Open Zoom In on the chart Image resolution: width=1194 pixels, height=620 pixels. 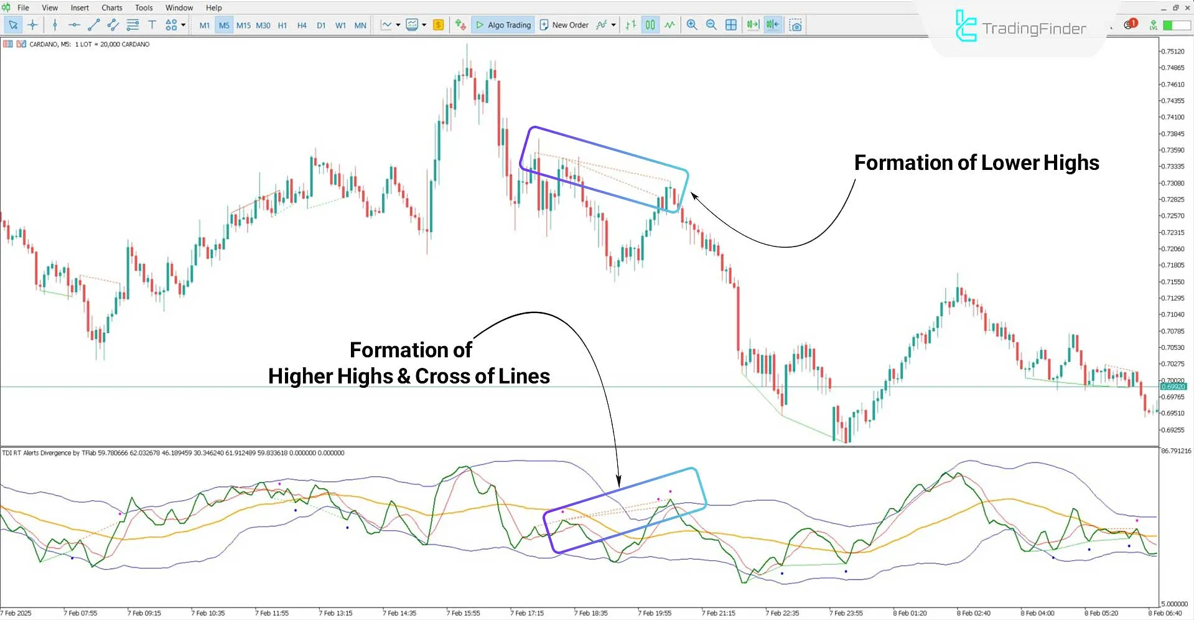tap(691, 25)
